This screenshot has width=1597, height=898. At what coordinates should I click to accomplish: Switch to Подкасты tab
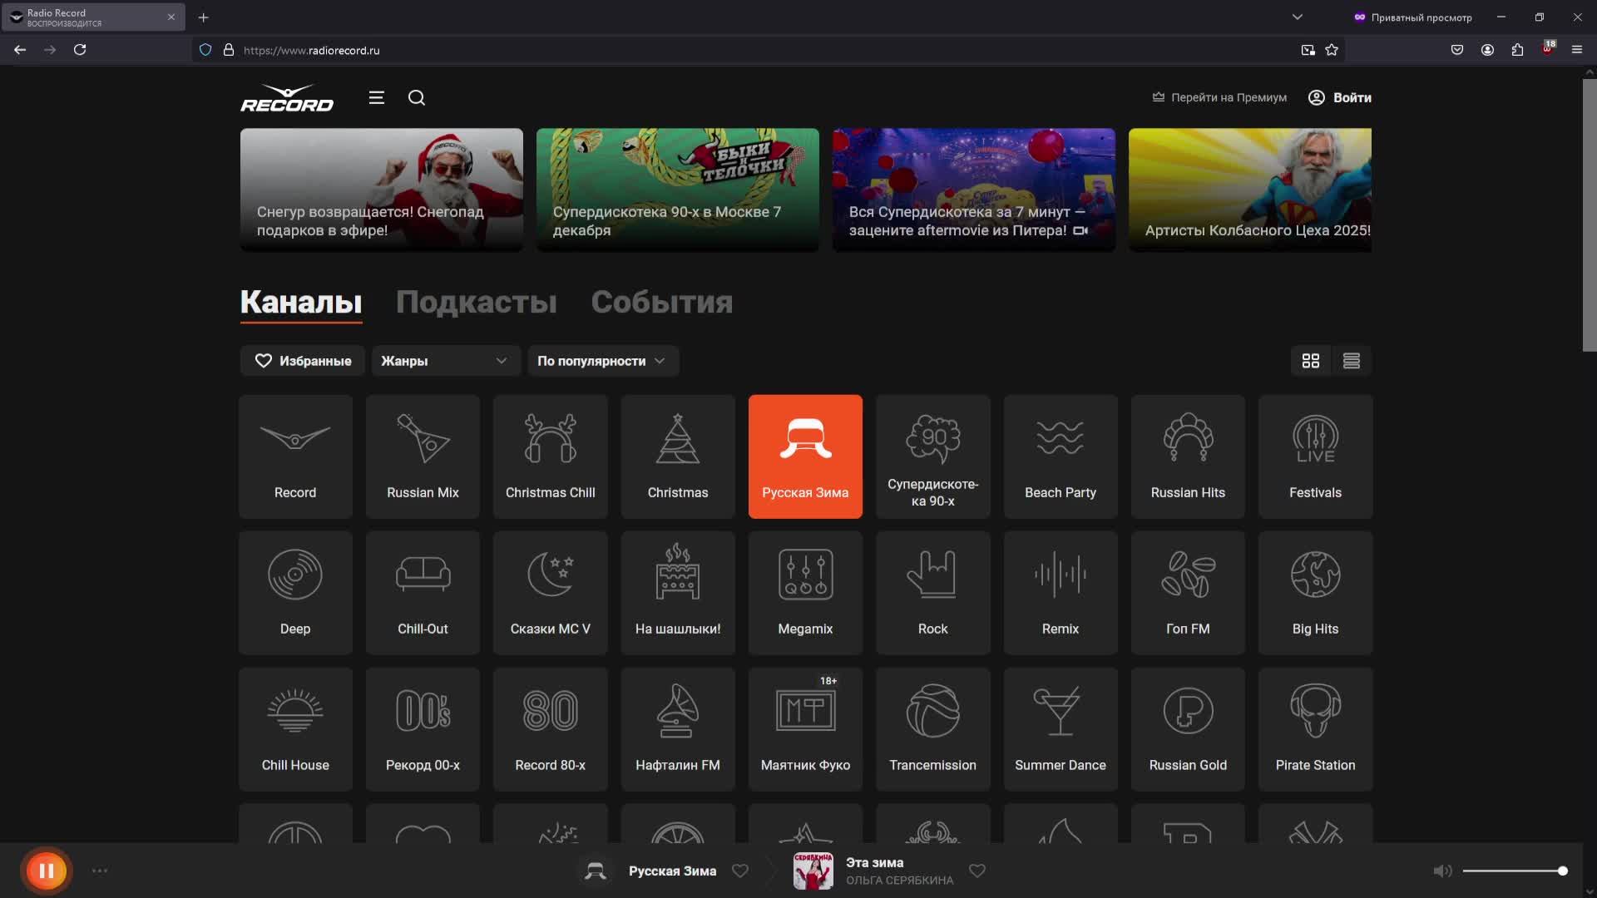point(476,300)
